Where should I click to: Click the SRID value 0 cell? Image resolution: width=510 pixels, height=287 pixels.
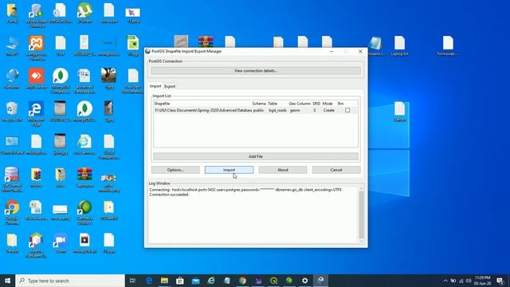(315, 110)
